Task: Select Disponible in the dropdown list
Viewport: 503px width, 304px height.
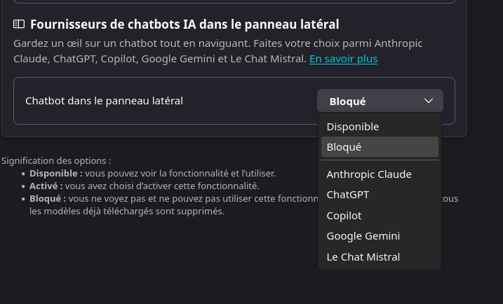Action: point(352,127)
